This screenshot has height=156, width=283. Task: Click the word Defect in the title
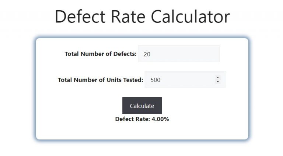pos(80,17)
